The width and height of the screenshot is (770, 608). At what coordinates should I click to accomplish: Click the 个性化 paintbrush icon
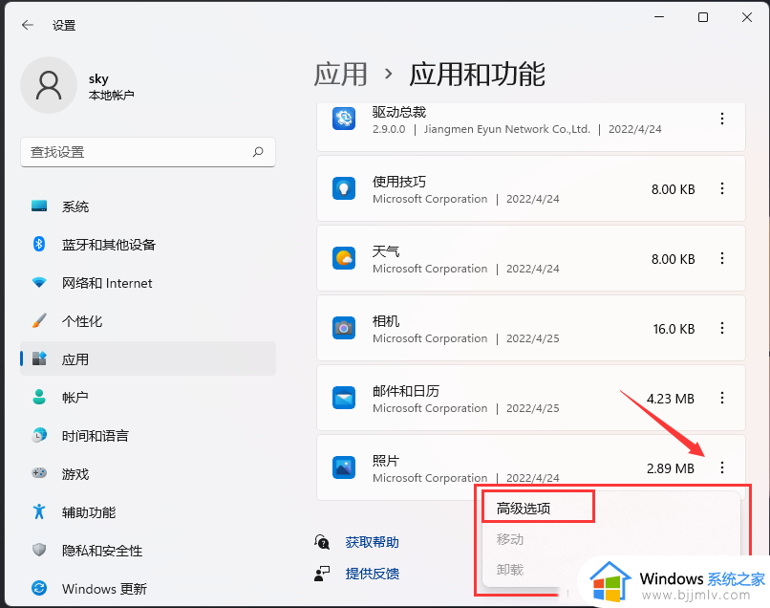click(x=39, y=320)
